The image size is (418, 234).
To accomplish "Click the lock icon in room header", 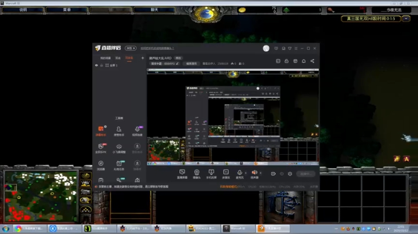I will click(x=287, y=61).
